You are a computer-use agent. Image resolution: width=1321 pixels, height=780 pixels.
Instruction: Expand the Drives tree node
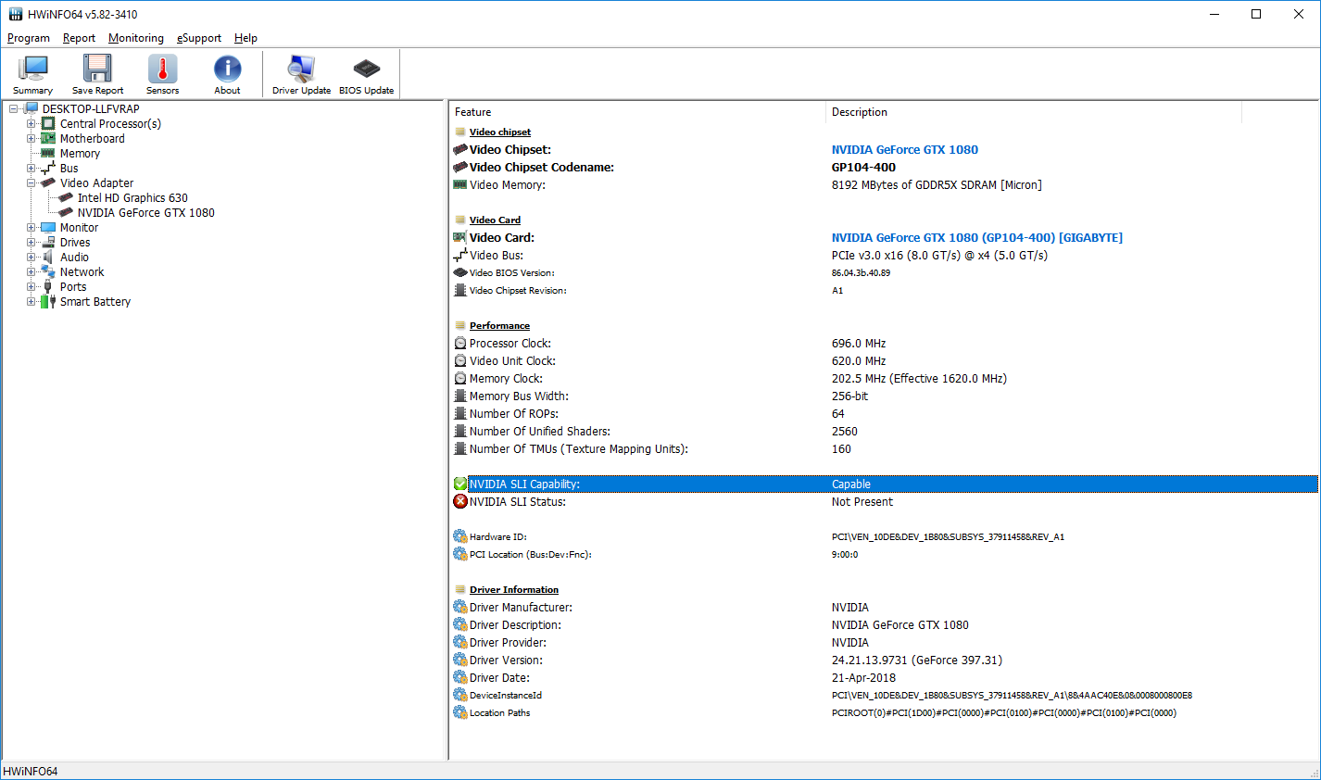(x=31, y=243)
